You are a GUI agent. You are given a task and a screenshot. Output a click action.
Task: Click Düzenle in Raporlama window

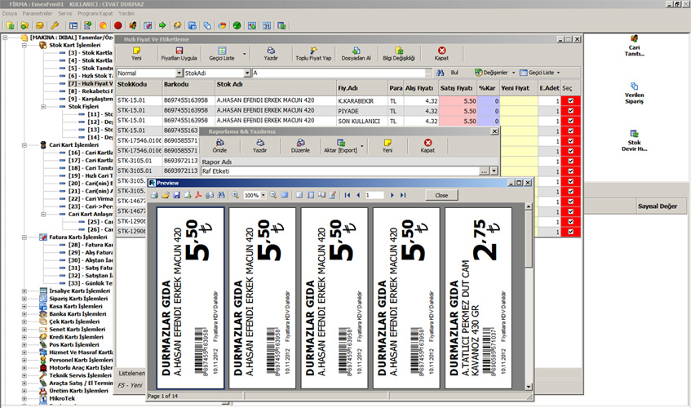click(x=300, y=146)
